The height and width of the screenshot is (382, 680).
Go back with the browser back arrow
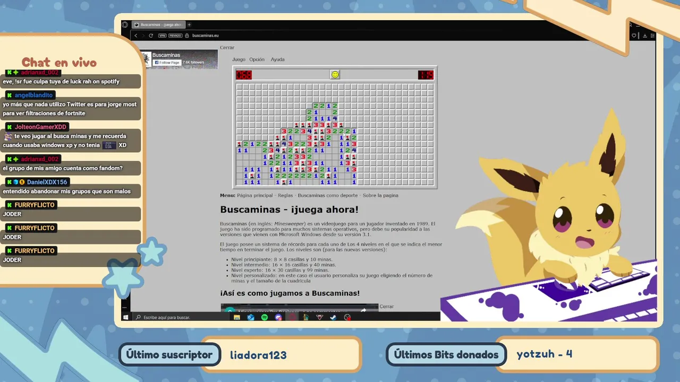coord(136,36)
